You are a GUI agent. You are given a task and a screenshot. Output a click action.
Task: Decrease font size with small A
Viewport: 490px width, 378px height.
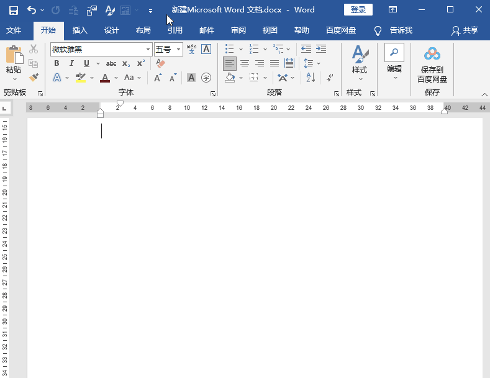[173, 78]
